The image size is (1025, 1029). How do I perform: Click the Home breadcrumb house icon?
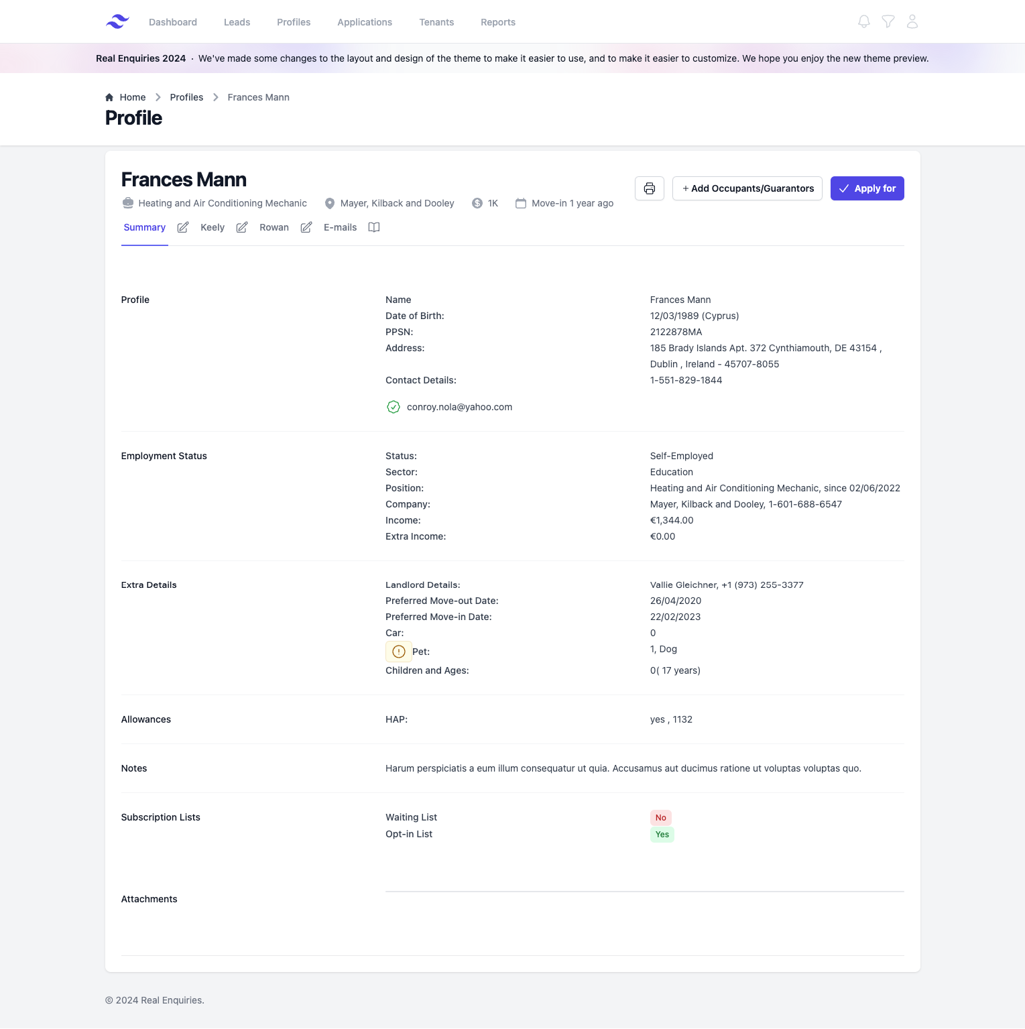pyautogui.click(x=109, y=97)
